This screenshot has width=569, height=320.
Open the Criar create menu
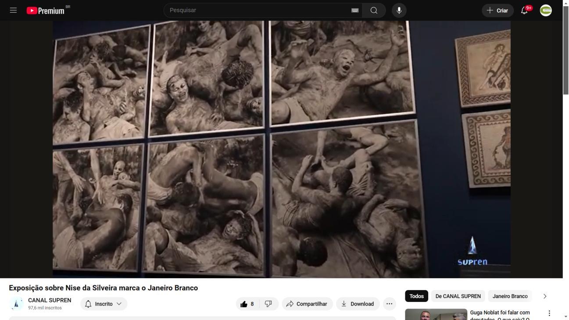pyautogui.click(x=497, y=11)
